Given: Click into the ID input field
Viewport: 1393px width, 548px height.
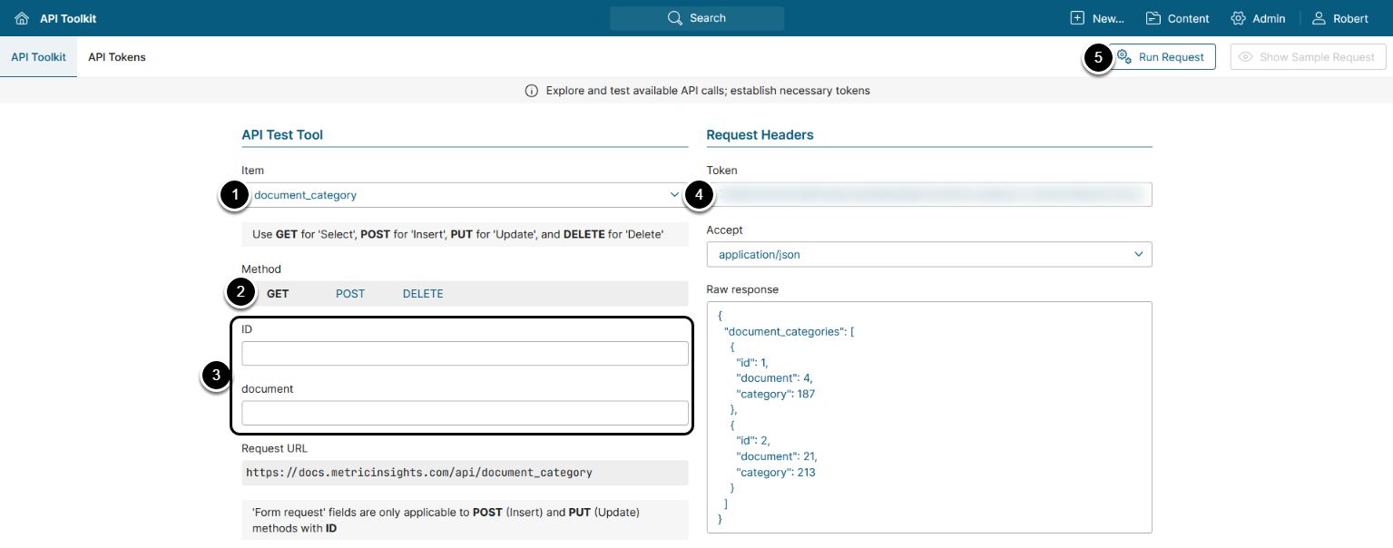Looking at the screenshot, I should pos(465,354).
